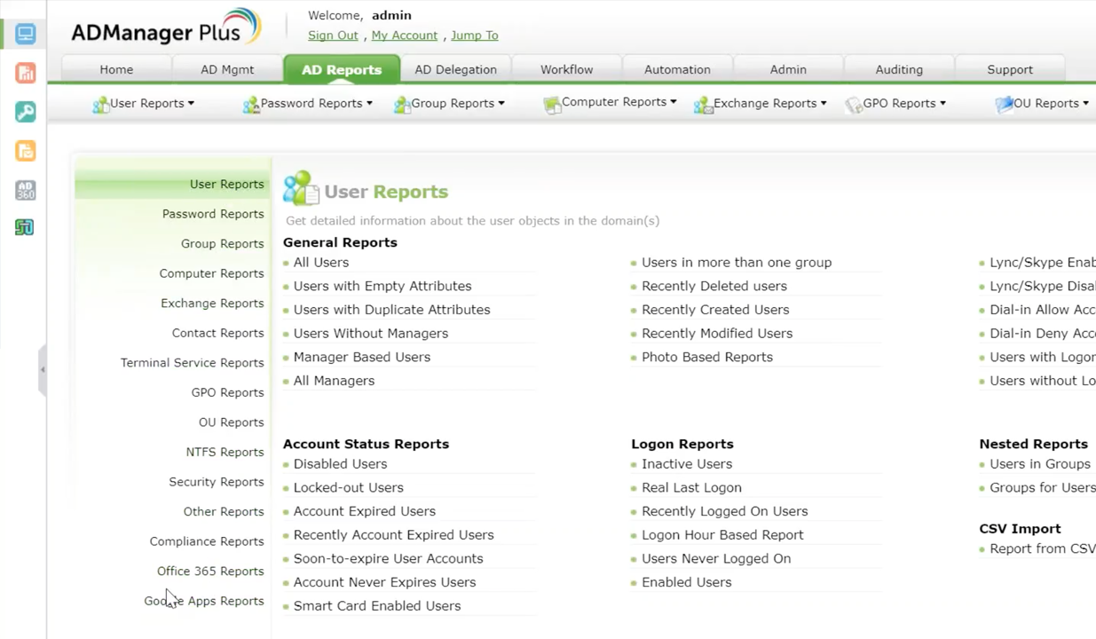Click the Computer Reports toolbar icon
The width and height of the screenshot is (1096, 639).
tap(552, 105)
